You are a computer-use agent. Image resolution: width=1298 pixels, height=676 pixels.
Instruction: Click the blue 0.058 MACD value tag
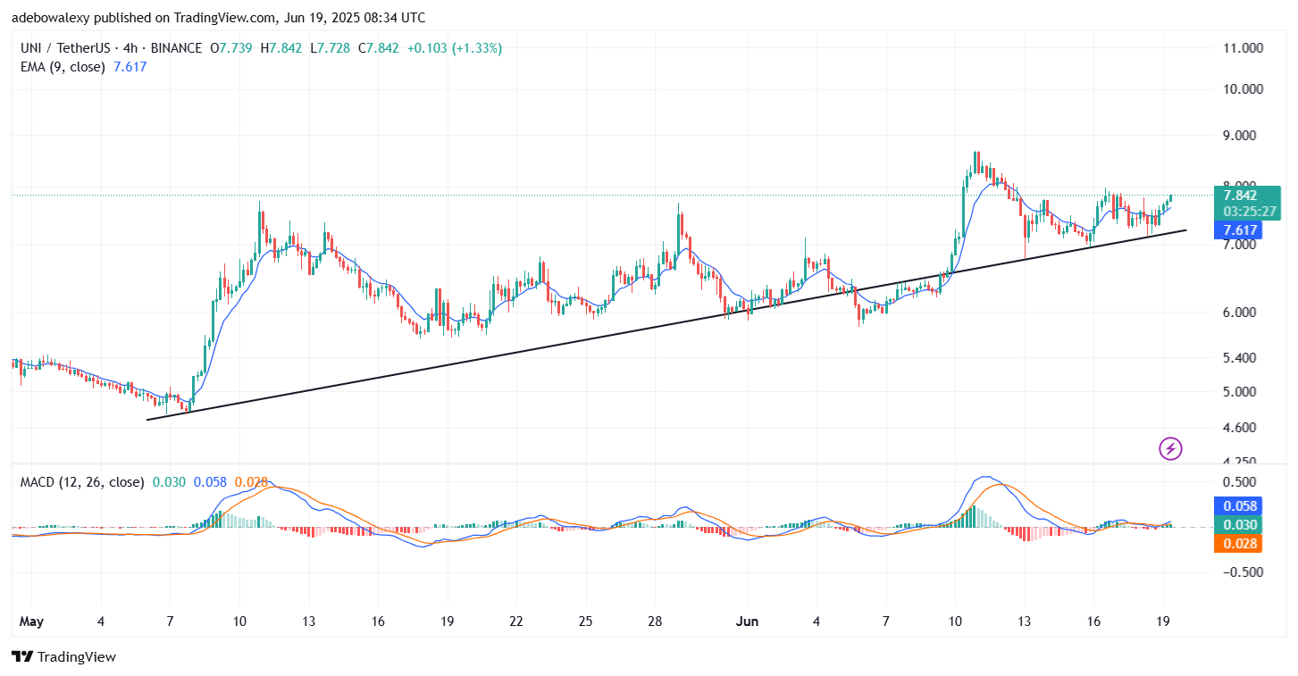[x=1237, y=506]
